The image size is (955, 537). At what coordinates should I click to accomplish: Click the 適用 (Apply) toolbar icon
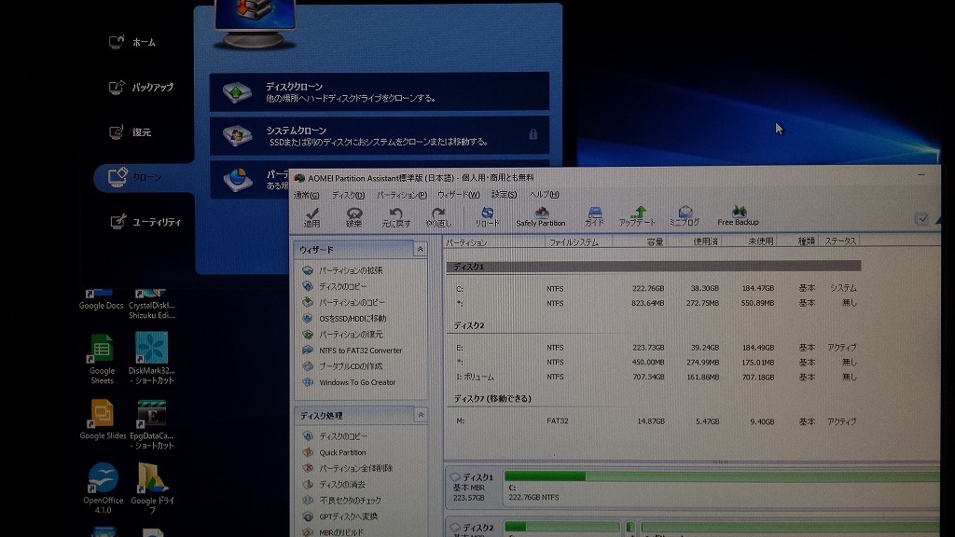point(311,216)
